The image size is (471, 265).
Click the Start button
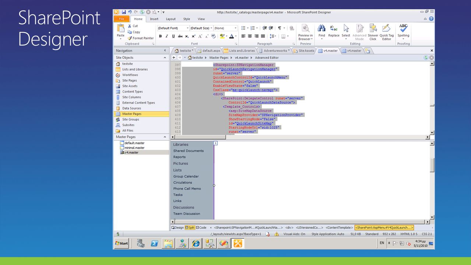click(122, 243)
